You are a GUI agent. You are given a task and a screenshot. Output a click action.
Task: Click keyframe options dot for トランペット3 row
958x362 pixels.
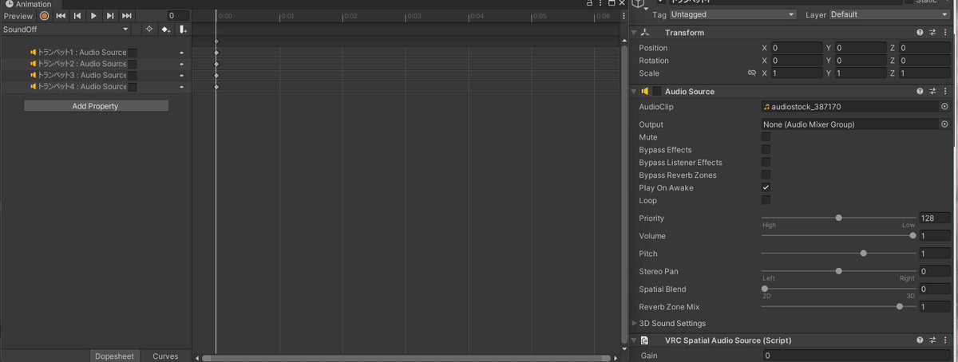[x=181, y=75]
